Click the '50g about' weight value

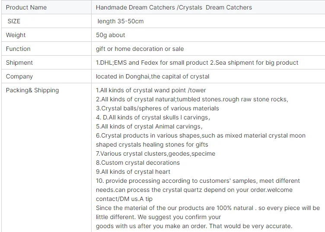tap(110, 35)
